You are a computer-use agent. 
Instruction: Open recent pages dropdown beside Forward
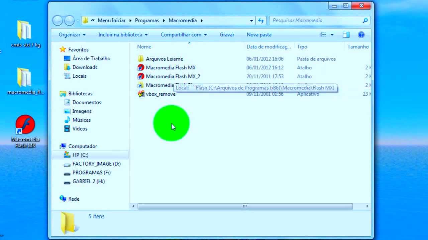point(78,21)
